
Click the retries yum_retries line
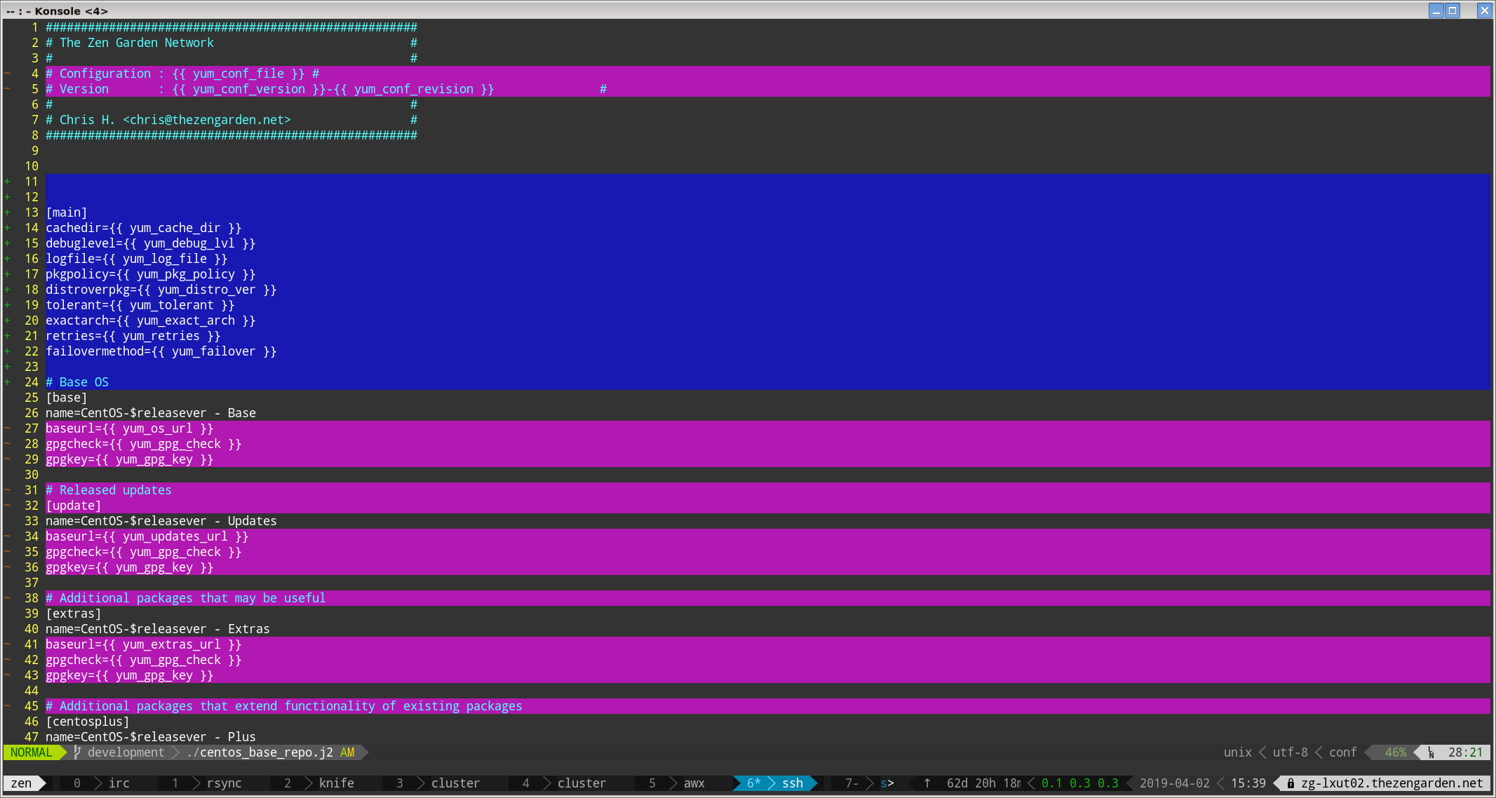[x=133, y=336]
